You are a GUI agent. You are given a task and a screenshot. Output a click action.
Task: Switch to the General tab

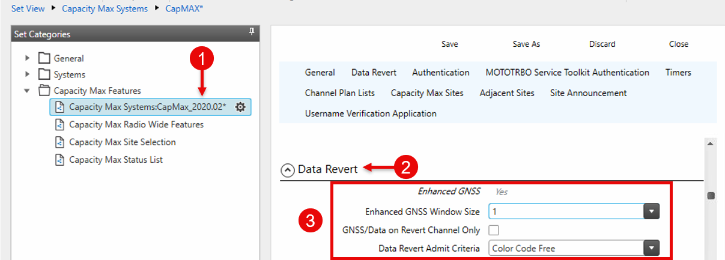tap(320, 72)
